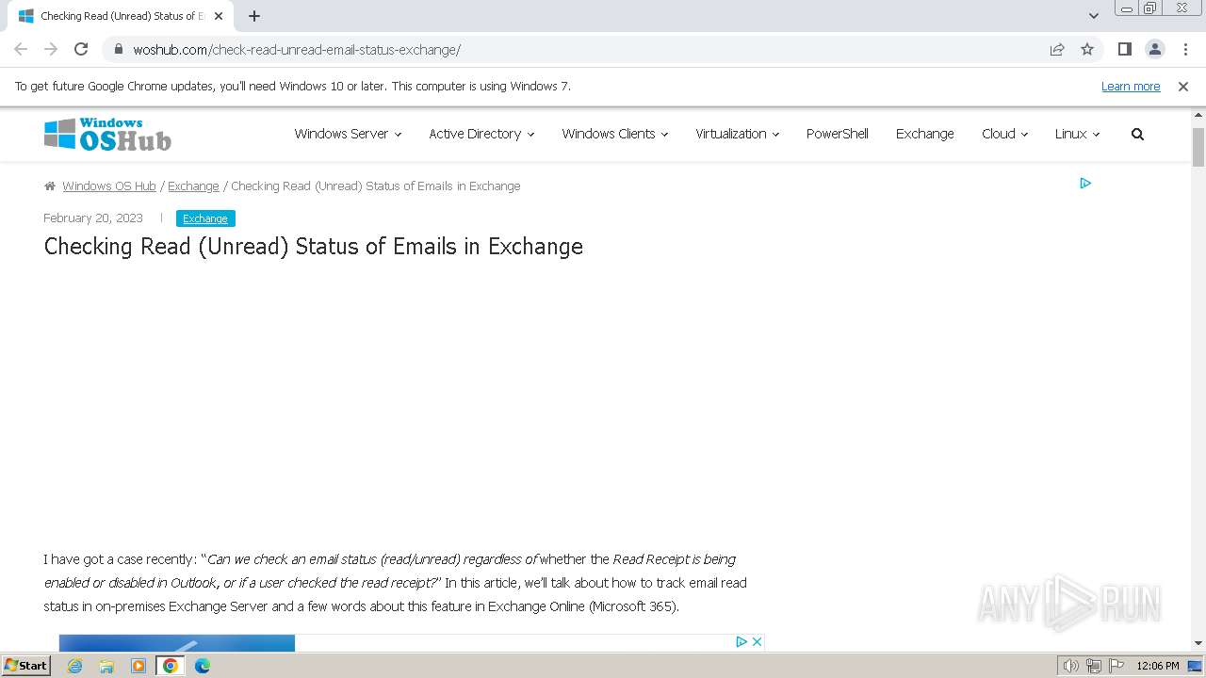Image resolution: width=1206 pixels, height=678 pixels.
Task: Close the bottom banner ad with X
Action: [x=757, y=641]
